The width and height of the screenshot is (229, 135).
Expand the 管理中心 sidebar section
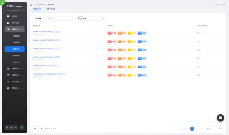coord(22,88)
